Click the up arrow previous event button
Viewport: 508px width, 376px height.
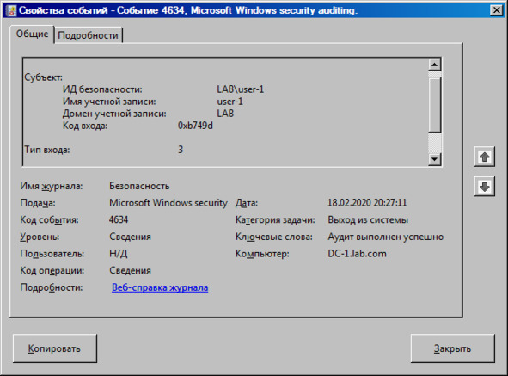[x=484, y=157]
